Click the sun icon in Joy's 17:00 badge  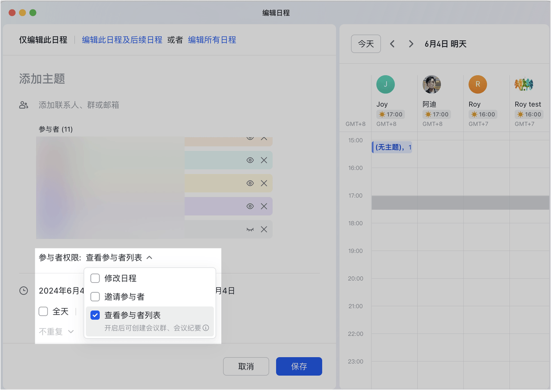pyautogui.click(x=382, y=115)
